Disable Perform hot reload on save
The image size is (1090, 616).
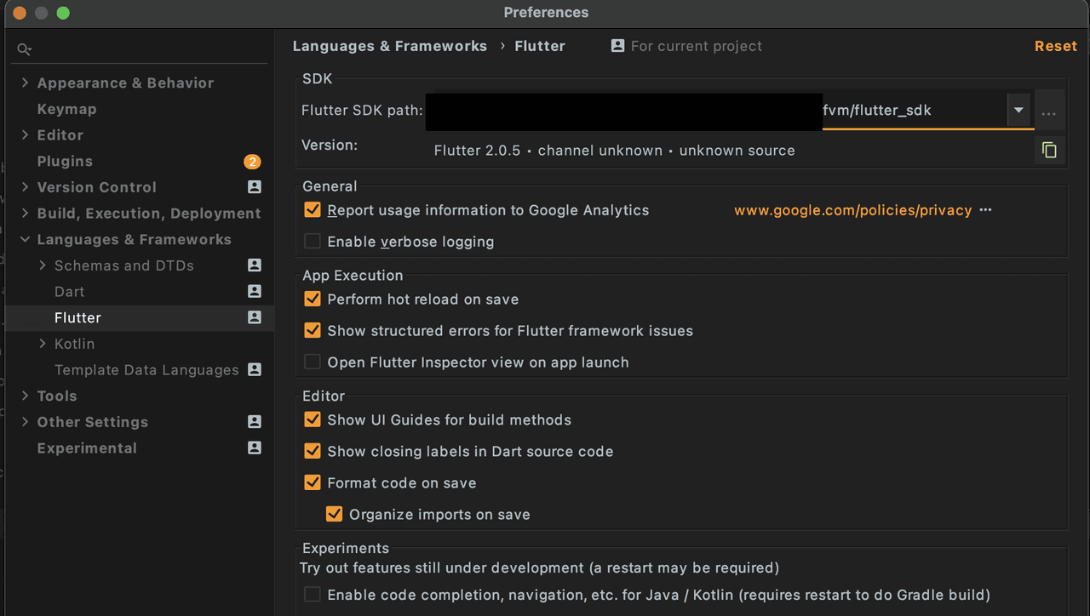point(313,299)
